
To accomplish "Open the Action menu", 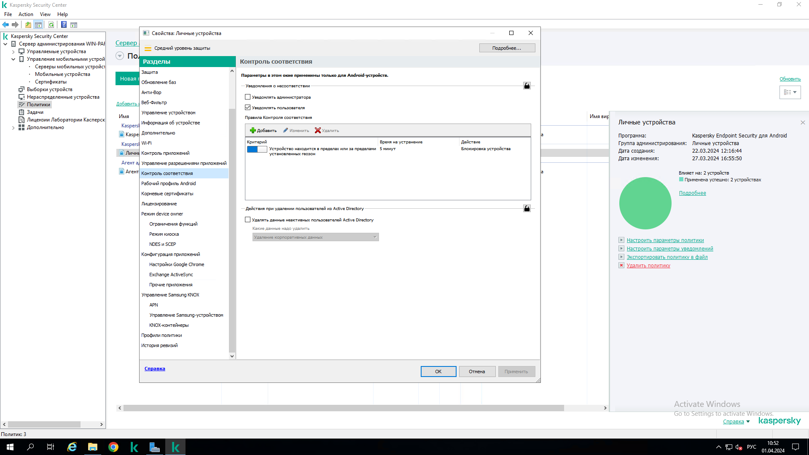I will point(26,14).
